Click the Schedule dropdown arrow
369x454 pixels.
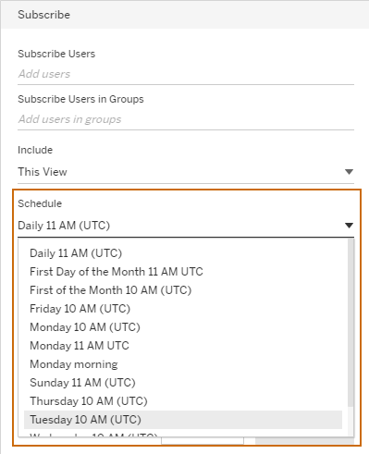pos(349,226)
